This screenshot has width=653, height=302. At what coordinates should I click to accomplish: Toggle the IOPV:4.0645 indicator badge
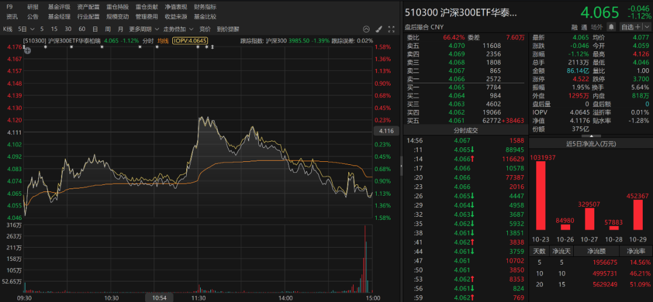pyautogui.click(x=190, y=40)
